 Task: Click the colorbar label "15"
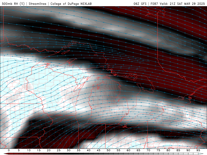click(39, 150)
